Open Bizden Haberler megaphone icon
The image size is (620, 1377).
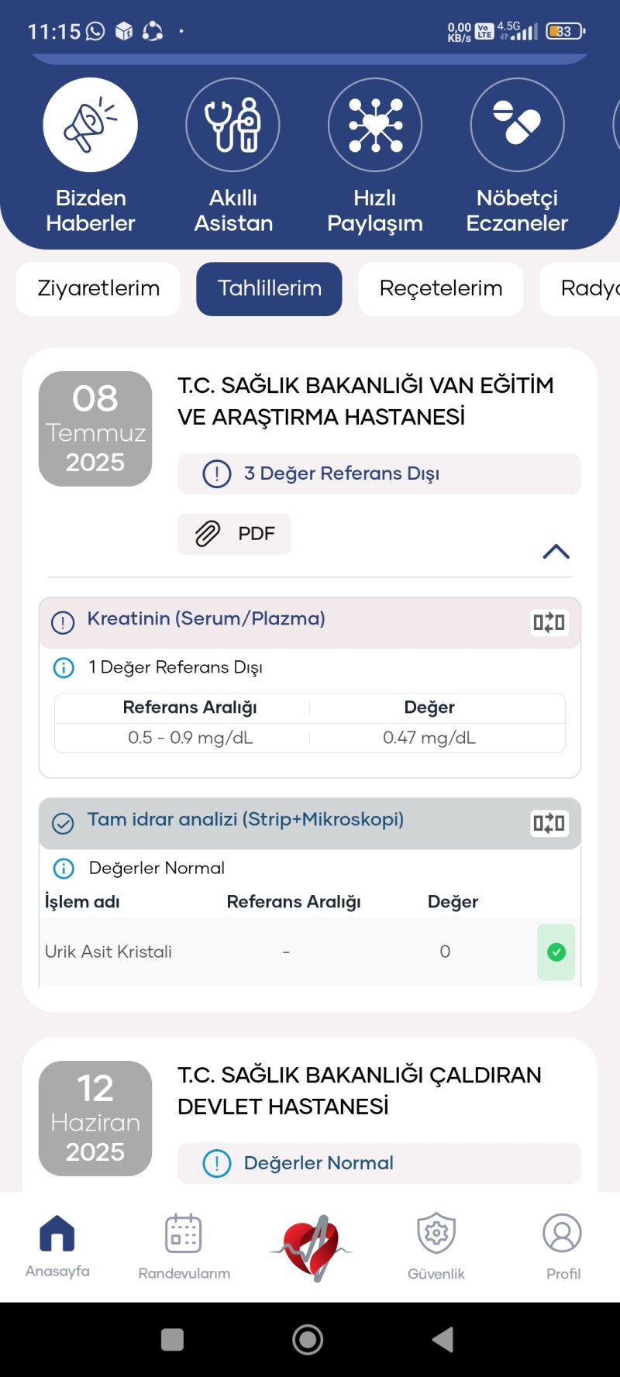(x=90, y=125)
